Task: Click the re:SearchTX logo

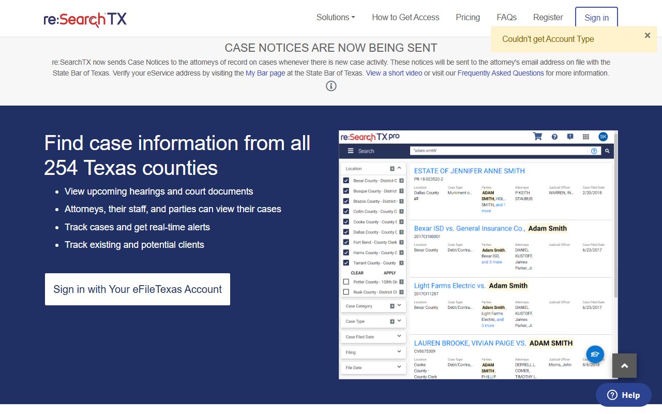Action: 85,19
